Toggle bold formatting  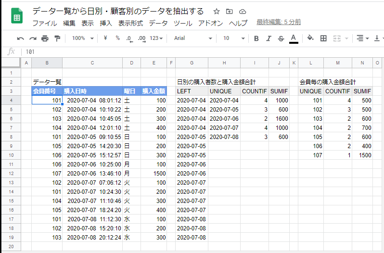(256, 38)
